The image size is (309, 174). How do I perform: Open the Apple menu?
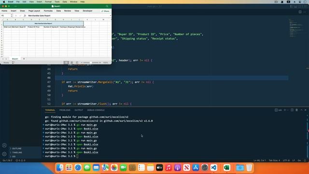click(4, 2)
